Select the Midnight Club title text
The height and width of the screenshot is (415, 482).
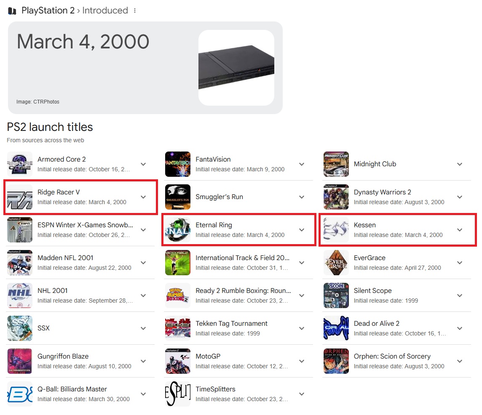click(x=375, y=164)
